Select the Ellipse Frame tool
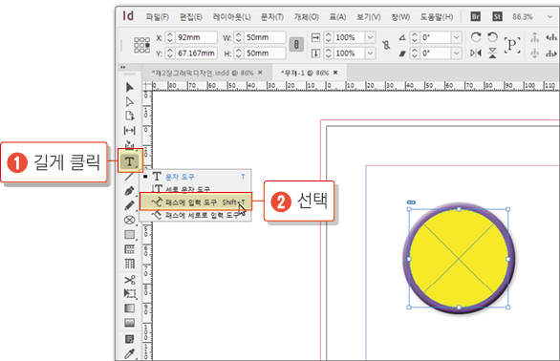This screenshot has height=361, width=560. [x=130, y=220]
